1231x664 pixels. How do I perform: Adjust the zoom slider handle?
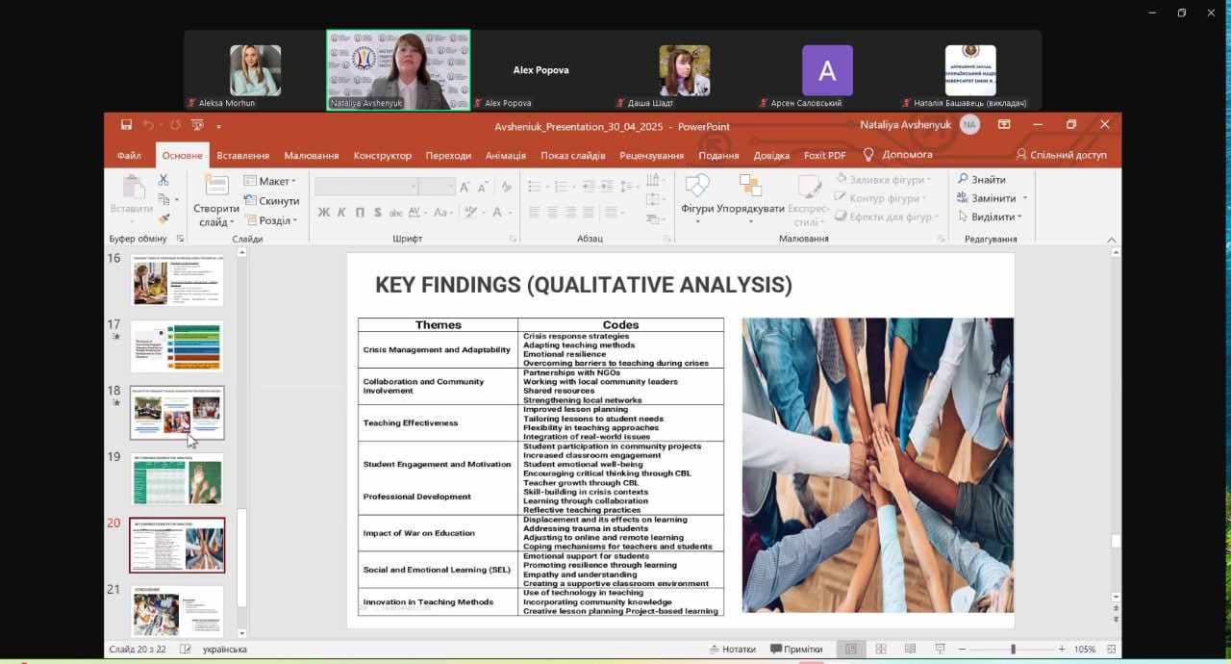1013,650
